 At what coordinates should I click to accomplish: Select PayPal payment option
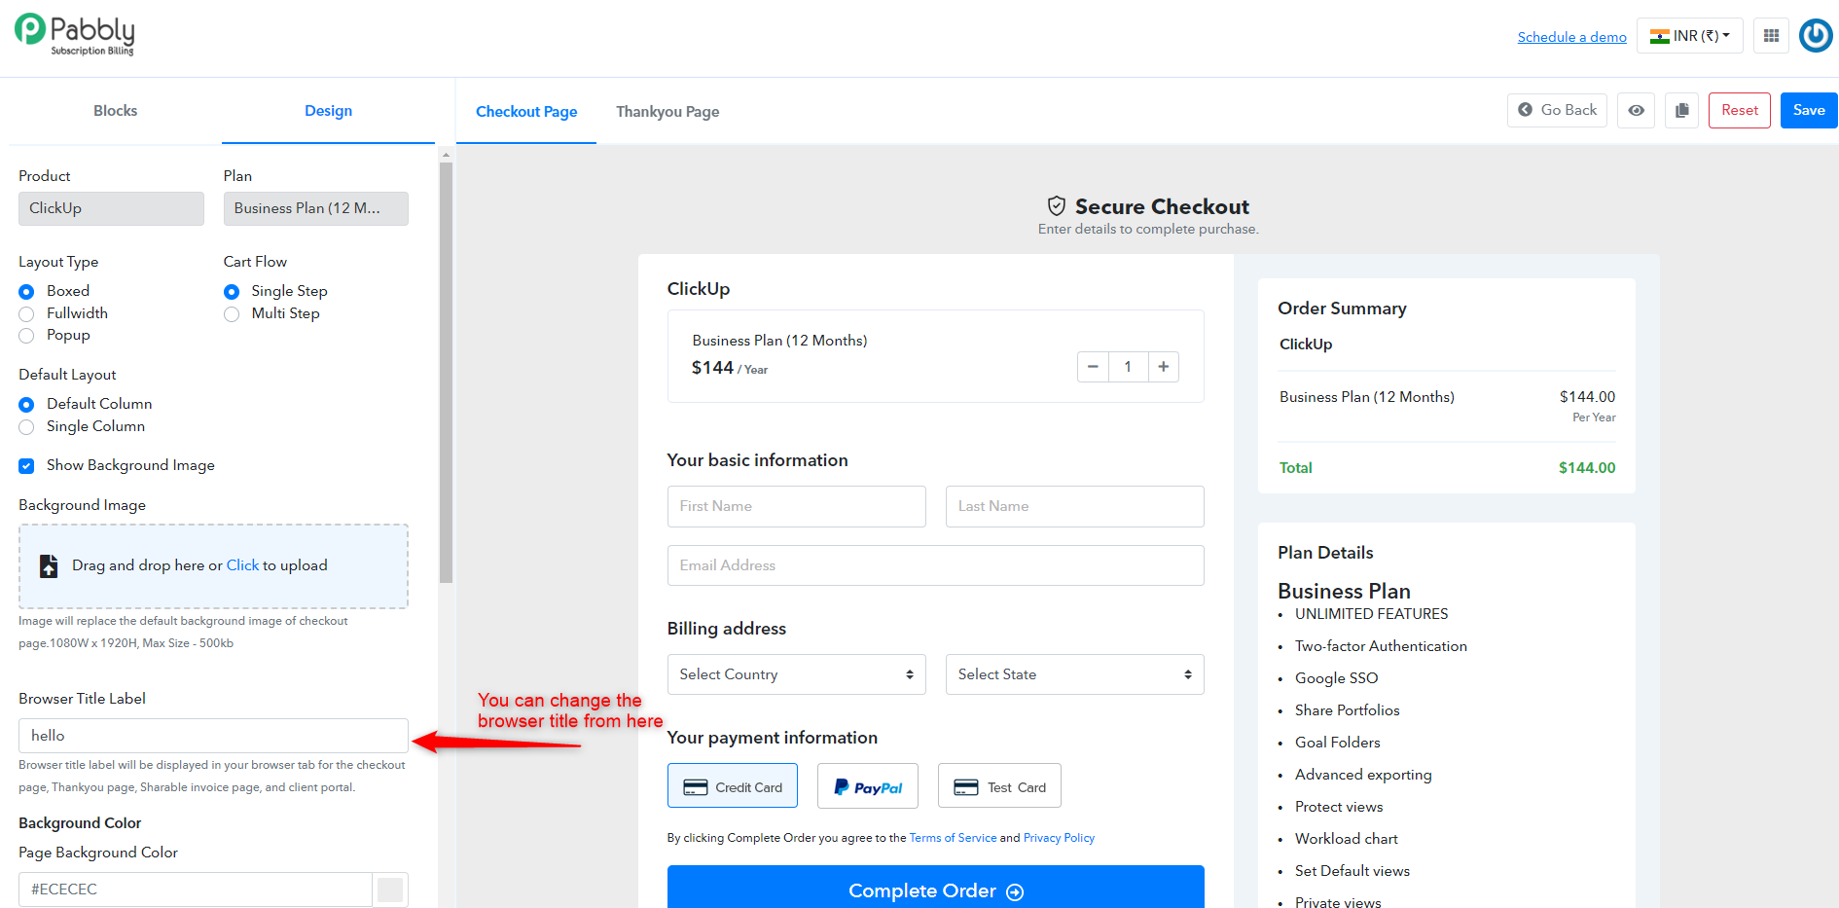(x=867, y=786)
